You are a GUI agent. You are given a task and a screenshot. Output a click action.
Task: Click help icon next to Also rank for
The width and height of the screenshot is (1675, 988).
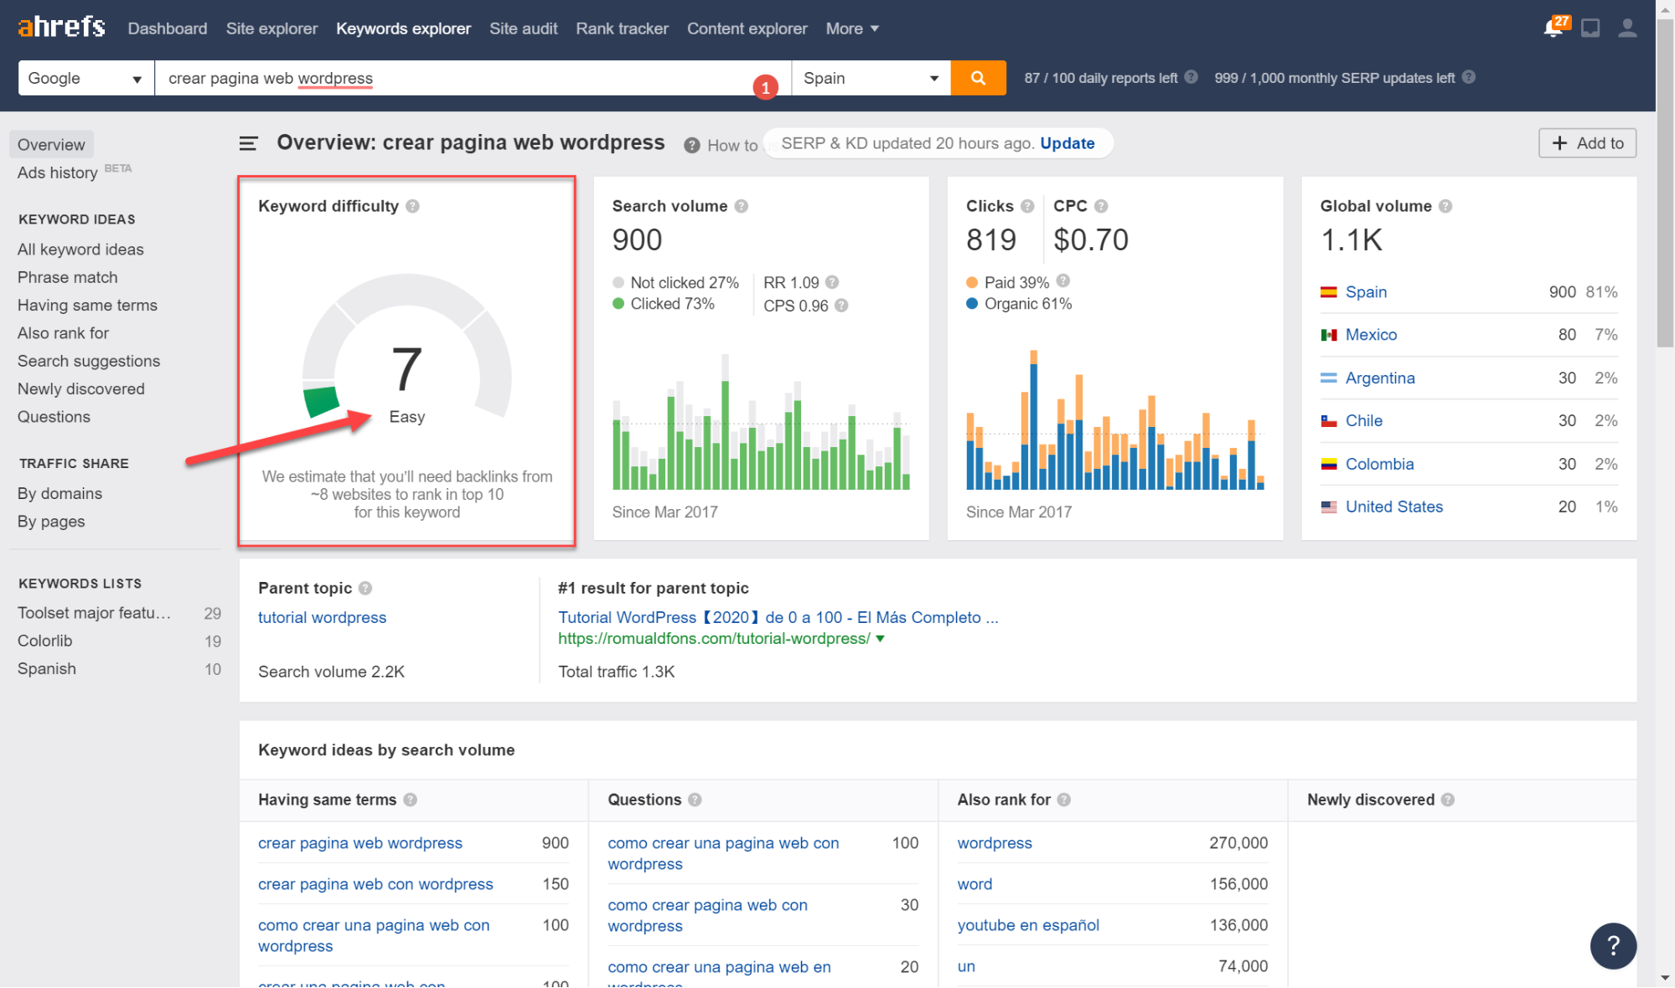click(1063, 800)
